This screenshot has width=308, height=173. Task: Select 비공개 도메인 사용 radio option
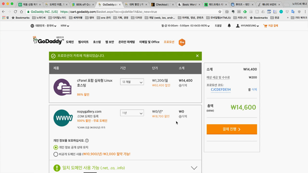coord(56,154)
